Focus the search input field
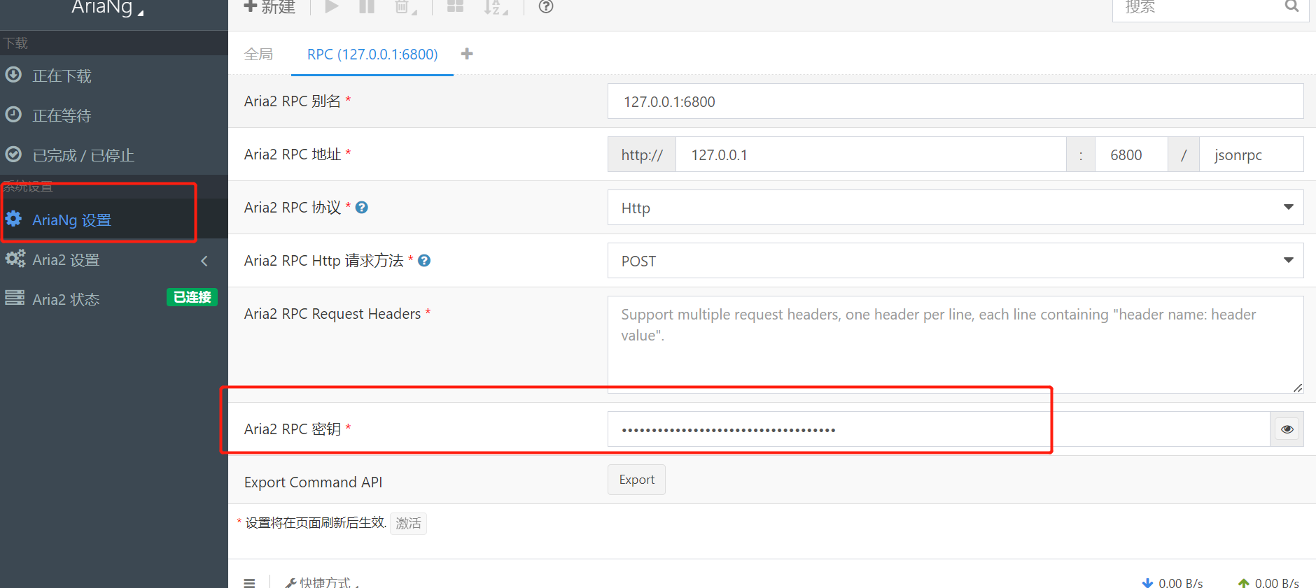This screenshot has width=1316, height=588. pos(1197,7)
